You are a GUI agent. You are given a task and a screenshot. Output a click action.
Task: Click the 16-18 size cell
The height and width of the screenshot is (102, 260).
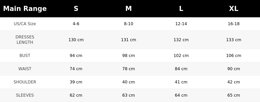point(234,24)
